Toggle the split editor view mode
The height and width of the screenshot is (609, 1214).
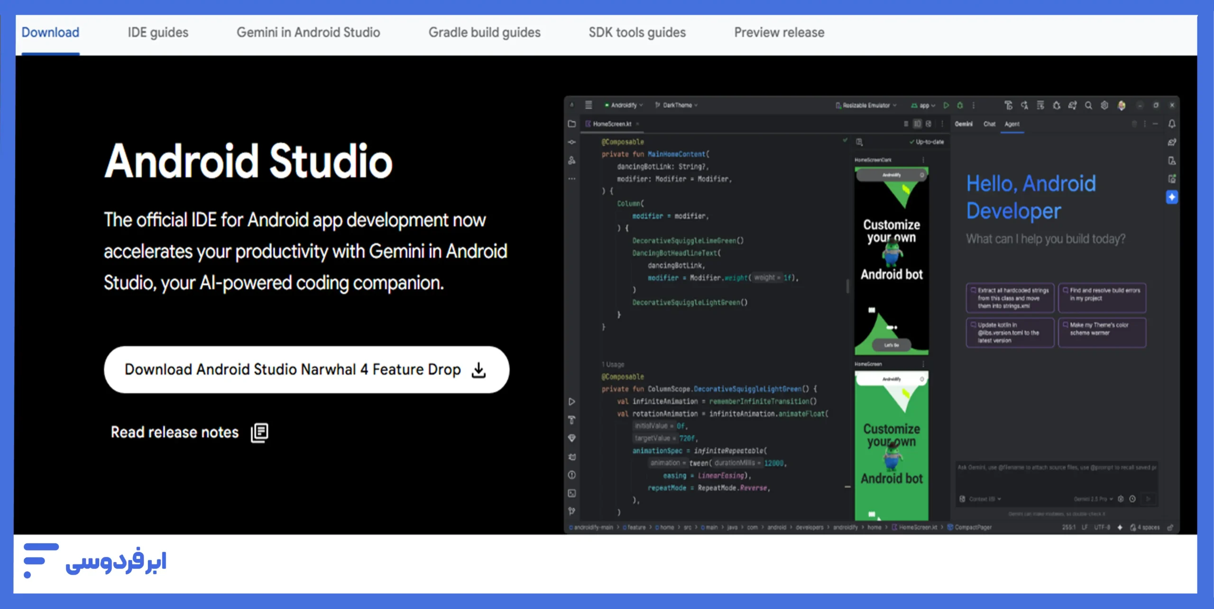click(917, 124)
